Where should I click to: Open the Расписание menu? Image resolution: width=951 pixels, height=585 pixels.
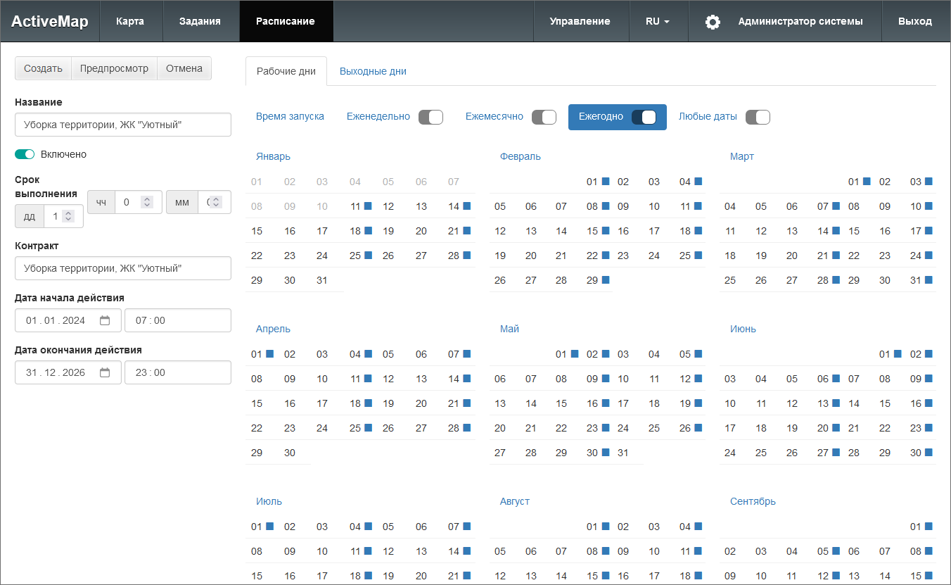(x=286, y=21)
